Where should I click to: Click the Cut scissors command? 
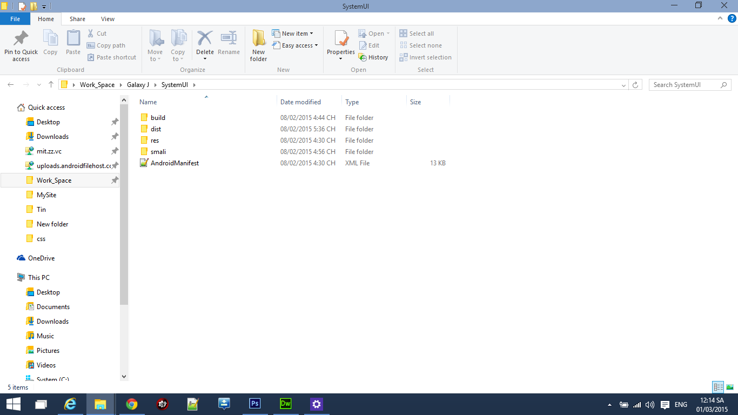(97, 34)
